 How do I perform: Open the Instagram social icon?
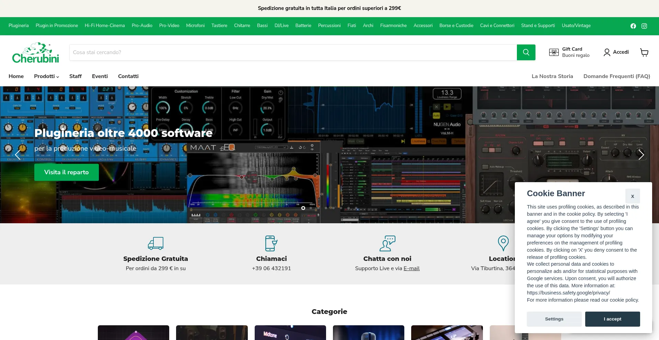[x=644, y=26]
